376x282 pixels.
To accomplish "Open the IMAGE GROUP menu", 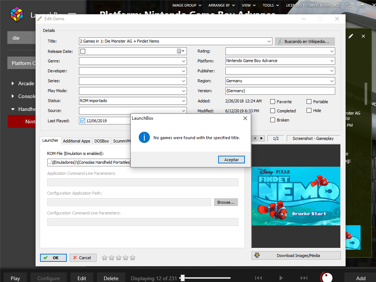I will pyautogui.click(x=187, y=5).
